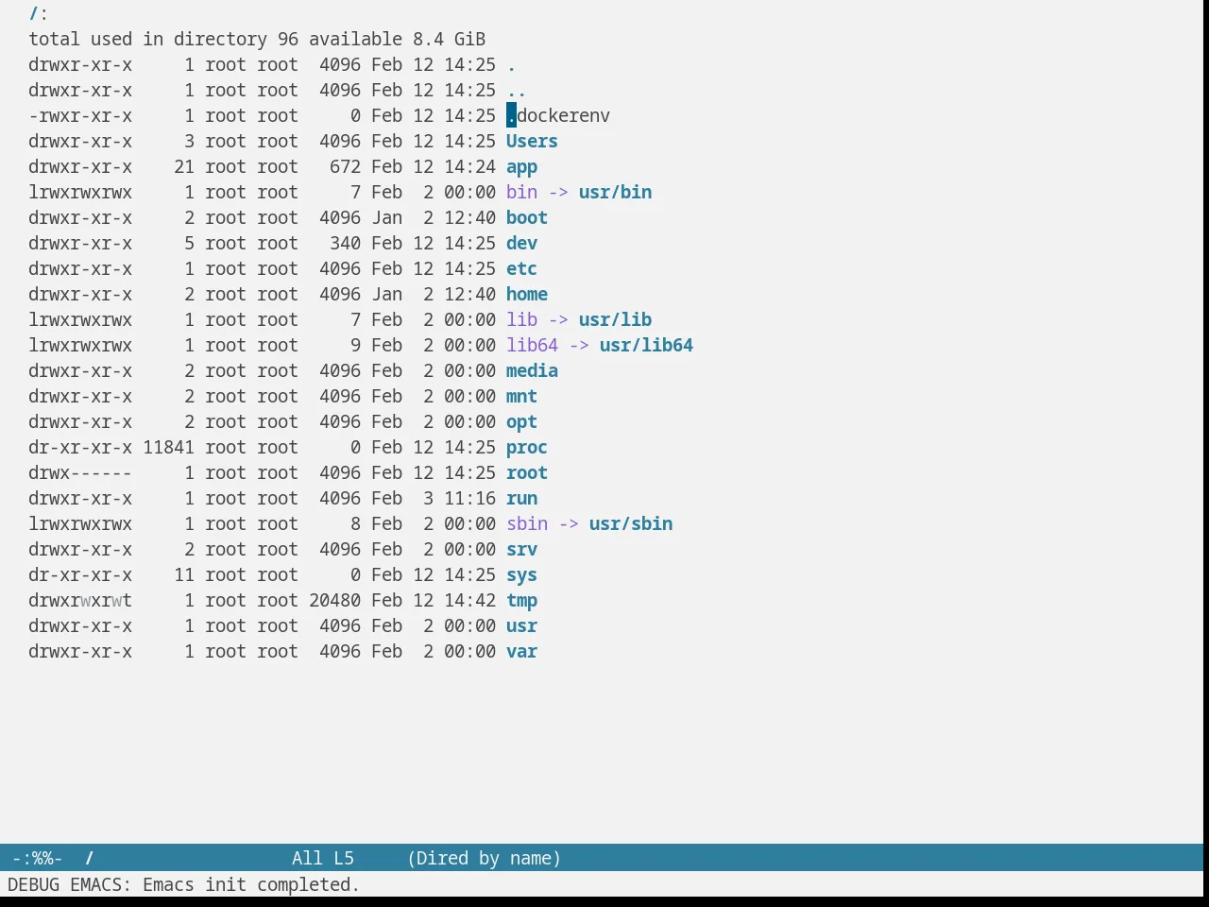Click time 14:42 on the tmp row
Screen dimensions: 1209x907
[469, 600]
